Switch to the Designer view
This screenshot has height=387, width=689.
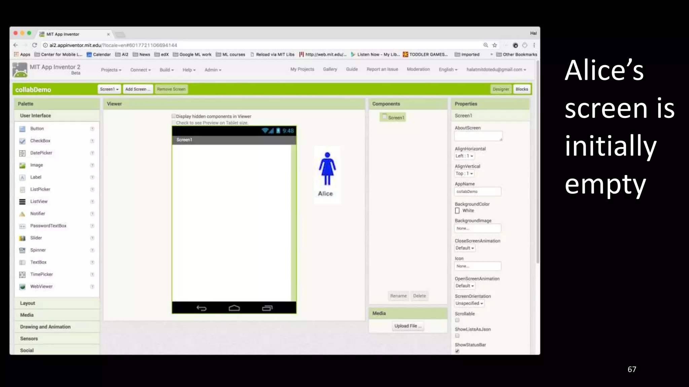click(x=501, y=89)
